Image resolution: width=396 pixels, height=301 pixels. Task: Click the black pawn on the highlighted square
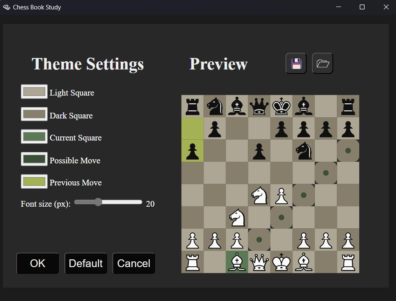[192, 151]
